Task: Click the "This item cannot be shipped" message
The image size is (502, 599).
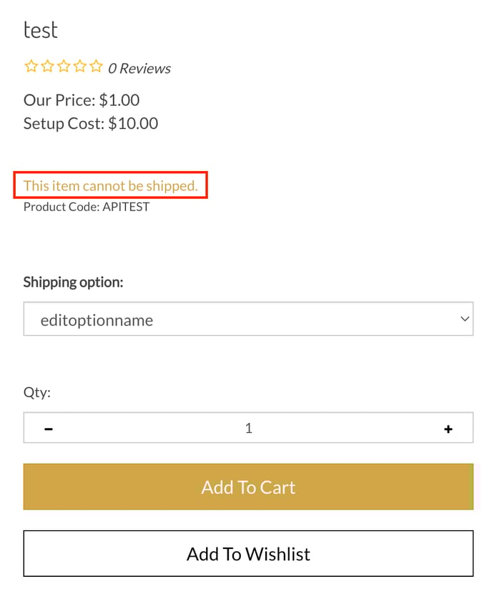Action: point(110,186)
